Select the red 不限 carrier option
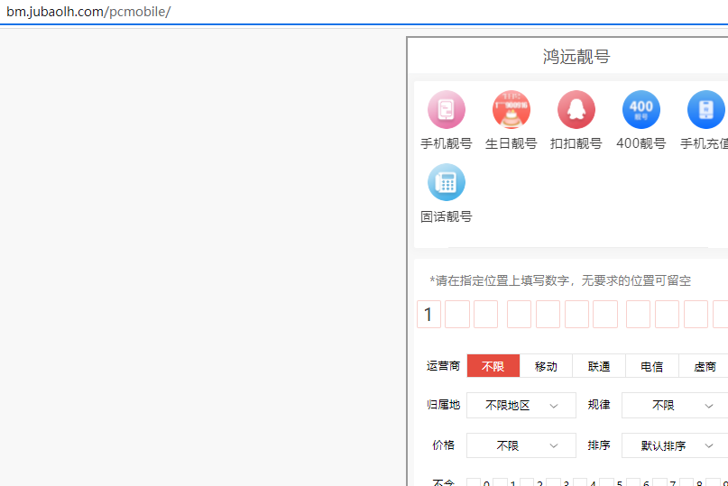728x486 pixels. pyautogui.click(x=493, y=366)
